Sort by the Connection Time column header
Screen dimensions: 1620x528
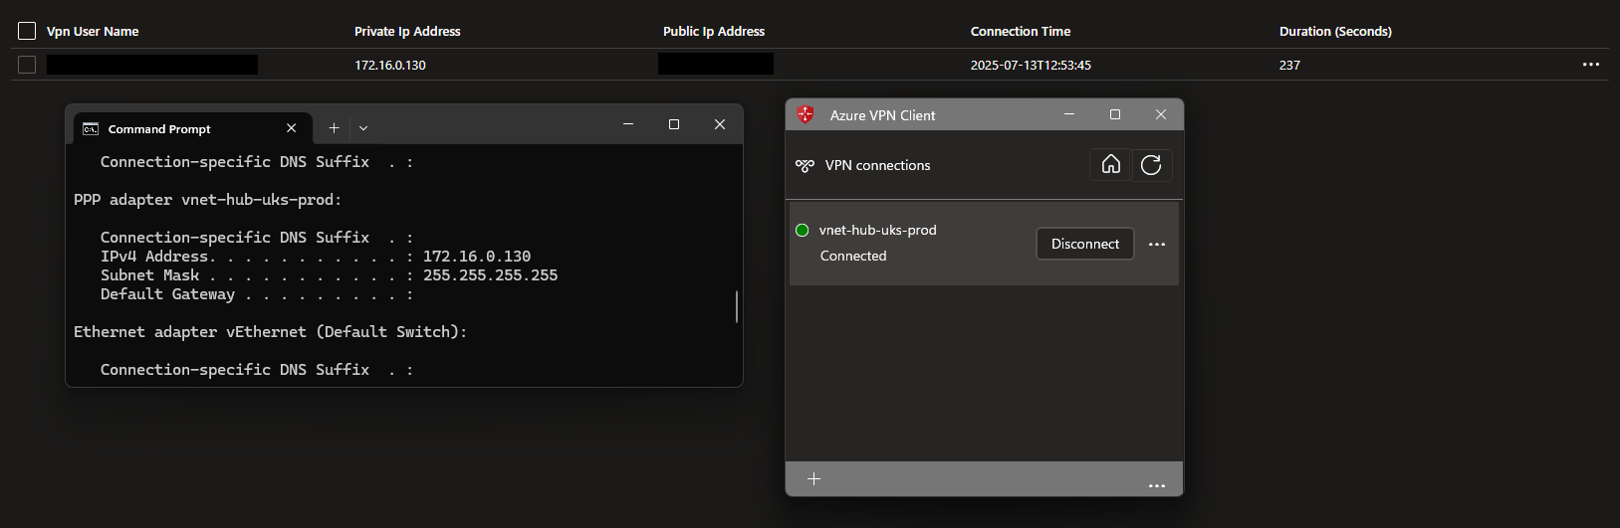pos(1021,32)
